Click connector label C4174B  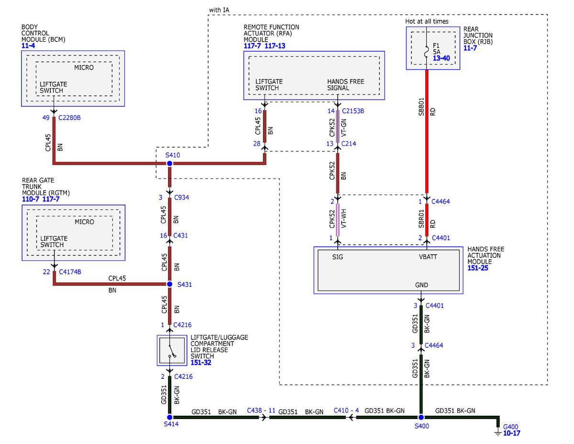click(70, 272)
